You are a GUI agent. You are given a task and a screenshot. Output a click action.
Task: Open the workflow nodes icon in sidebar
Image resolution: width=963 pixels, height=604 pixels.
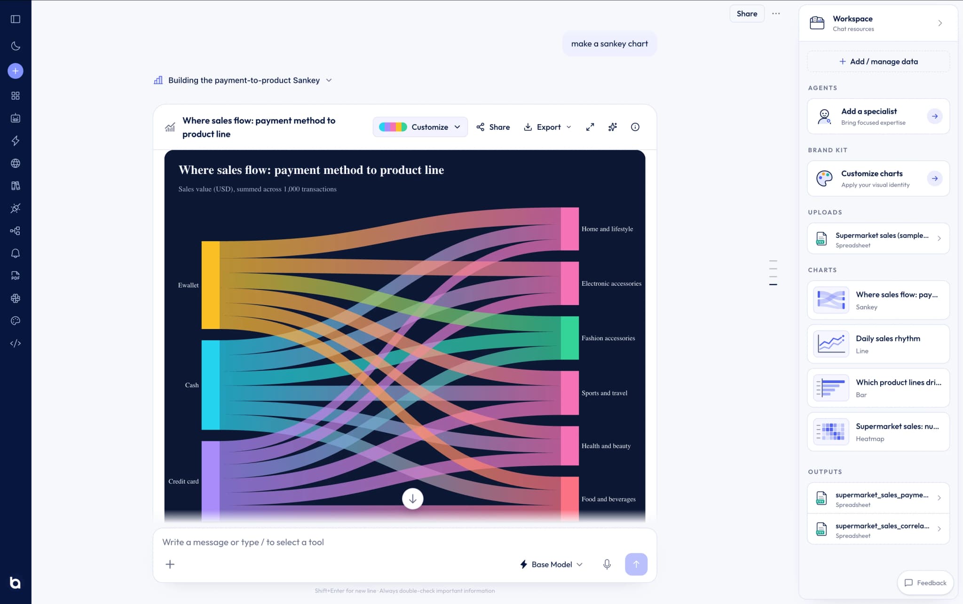(x=16, y=231)
